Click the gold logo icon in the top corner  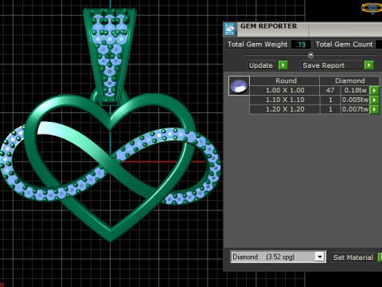coord(372,8)
